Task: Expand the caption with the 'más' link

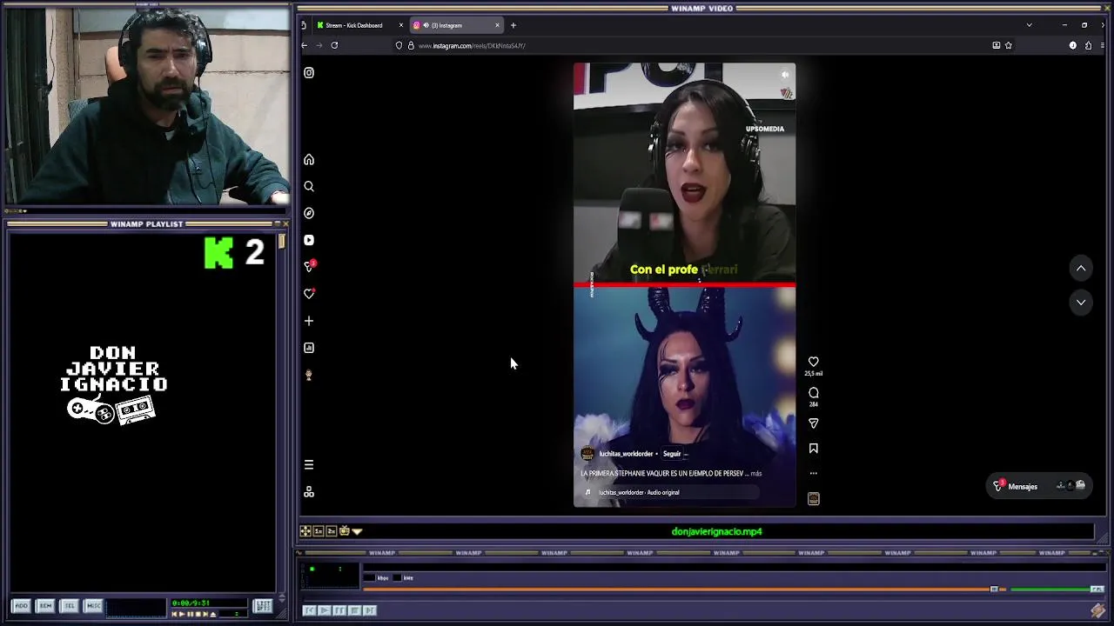Action: (755, 474)
